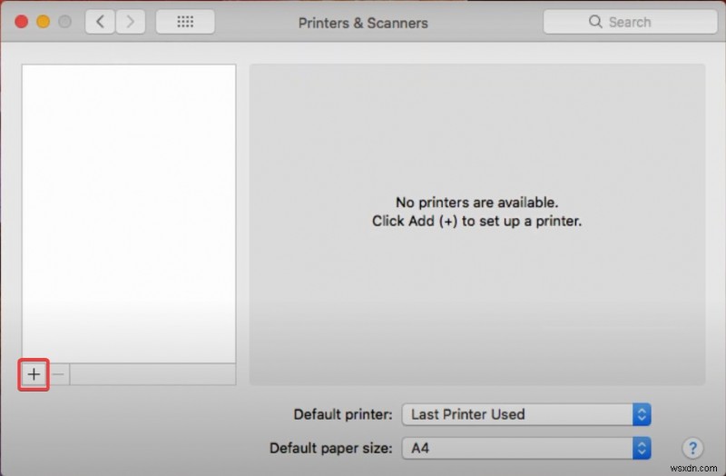Click the "No printers are available" message
726x476 pixels.
(476, 203)
